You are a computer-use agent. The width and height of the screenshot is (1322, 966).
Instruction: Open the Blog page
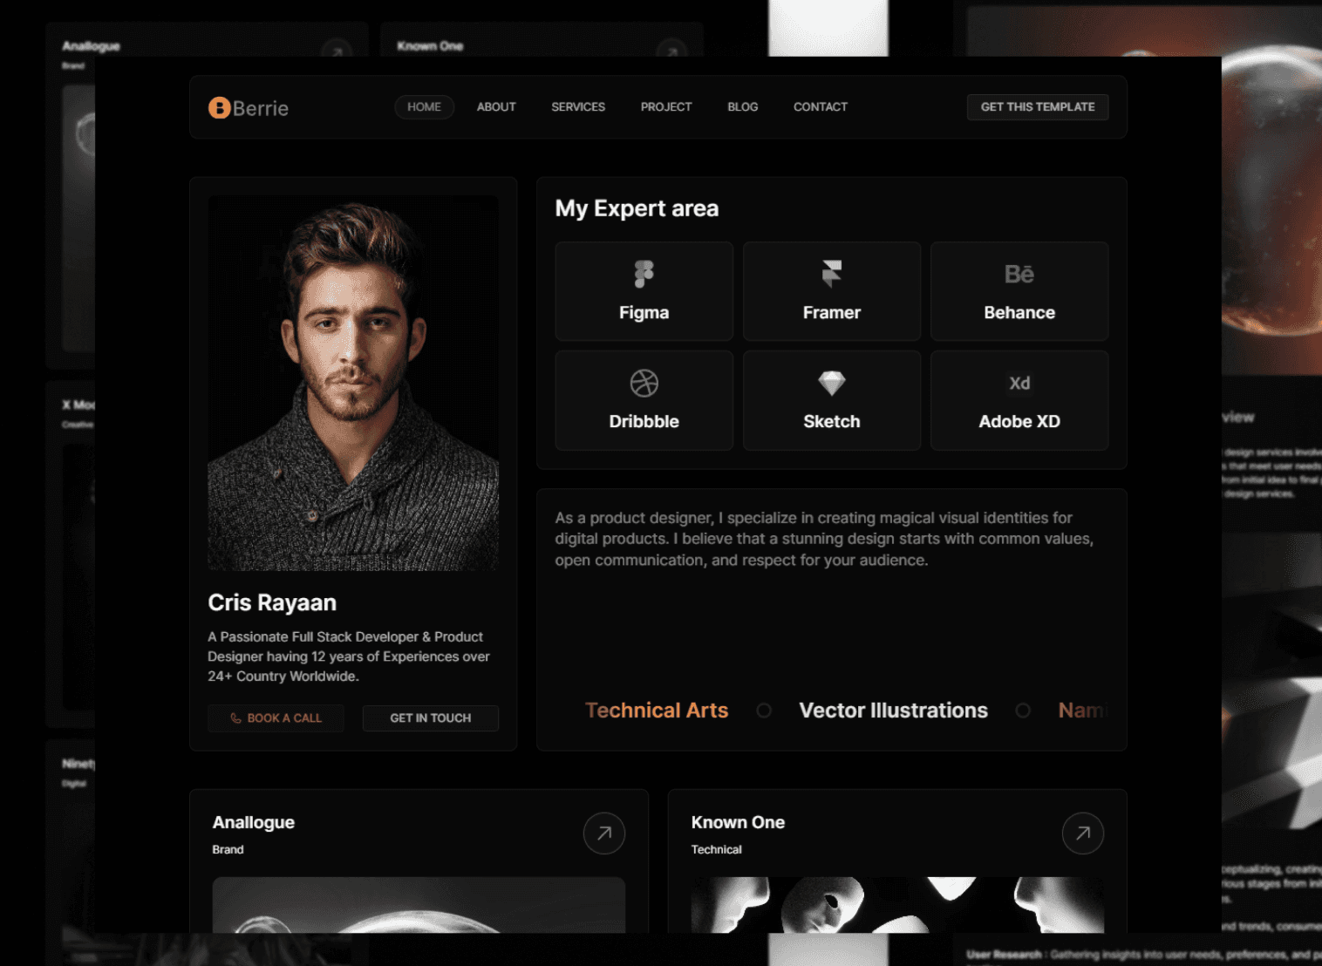point(743,106)
